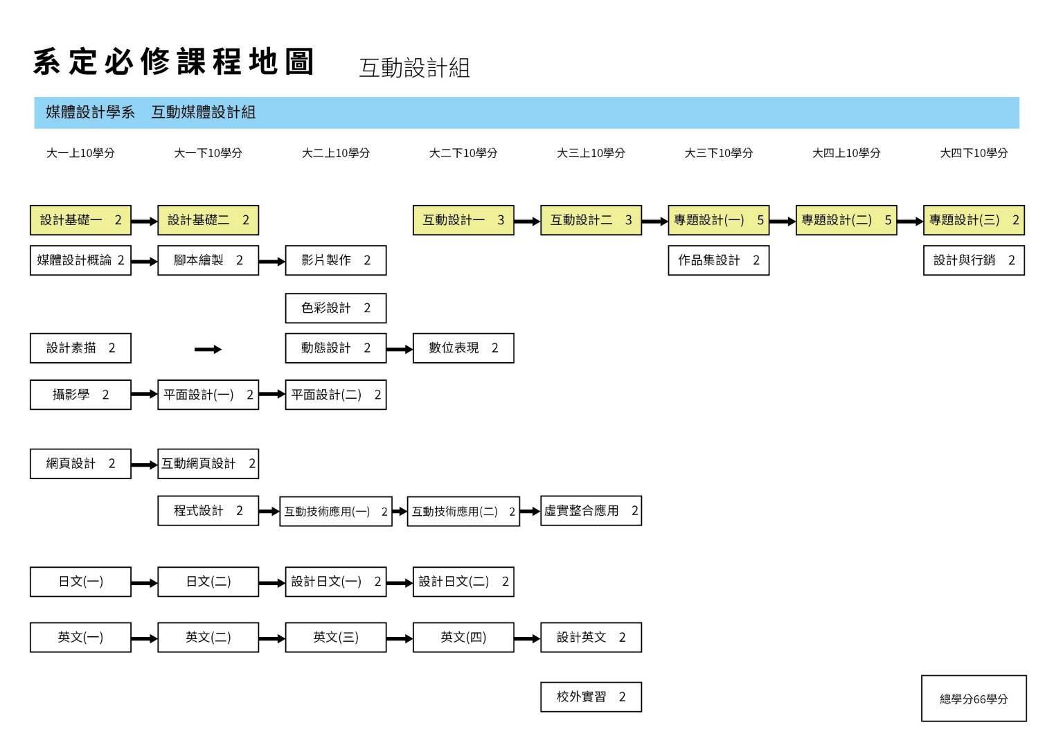The width and height of the screenshot is (1054, 745).
Task: Click the arrow between 動態設計 and 數位表現
Action: pyautogui.click(x=400, y=350)
